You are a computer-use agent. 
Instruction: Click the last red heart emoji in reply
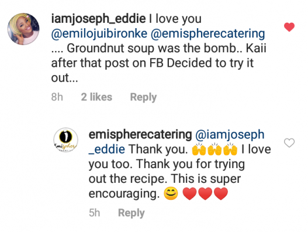(221, 193)
